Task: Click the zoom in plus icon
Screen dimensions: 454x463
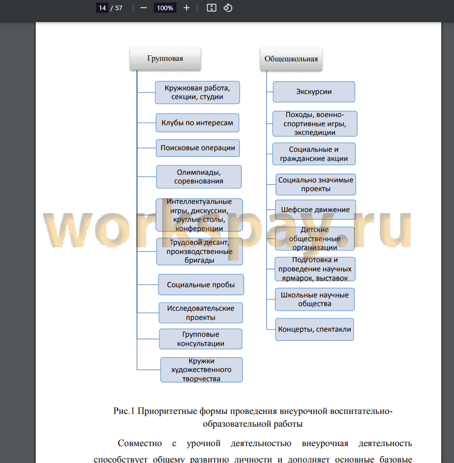Action: pyautogui.click(x=187, y=8)
